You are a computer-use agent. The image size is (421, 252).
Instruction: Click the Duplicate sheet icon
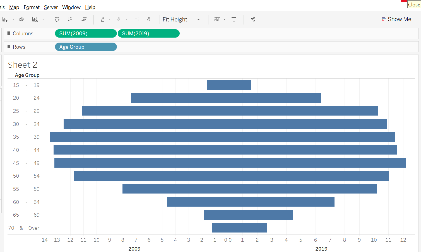pyautogui.click(x=22, y=19)
